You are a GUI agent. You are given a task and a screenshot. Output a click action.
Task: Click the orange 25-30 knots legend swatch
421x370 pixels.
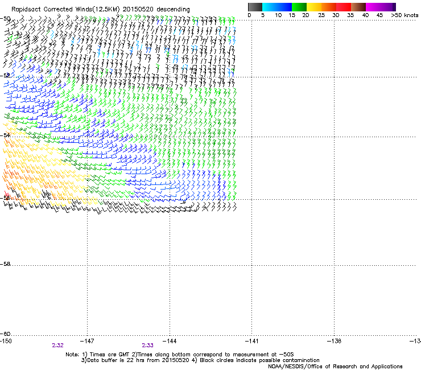point(329,7)
